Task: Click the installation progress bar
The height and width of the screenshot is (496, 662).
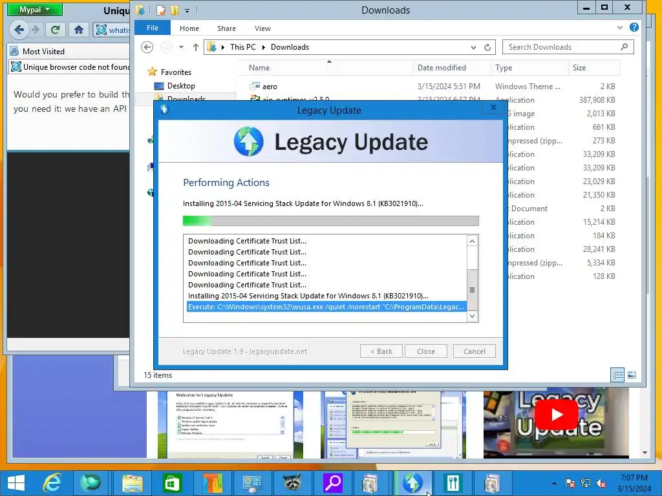Action: pos(330,221)
